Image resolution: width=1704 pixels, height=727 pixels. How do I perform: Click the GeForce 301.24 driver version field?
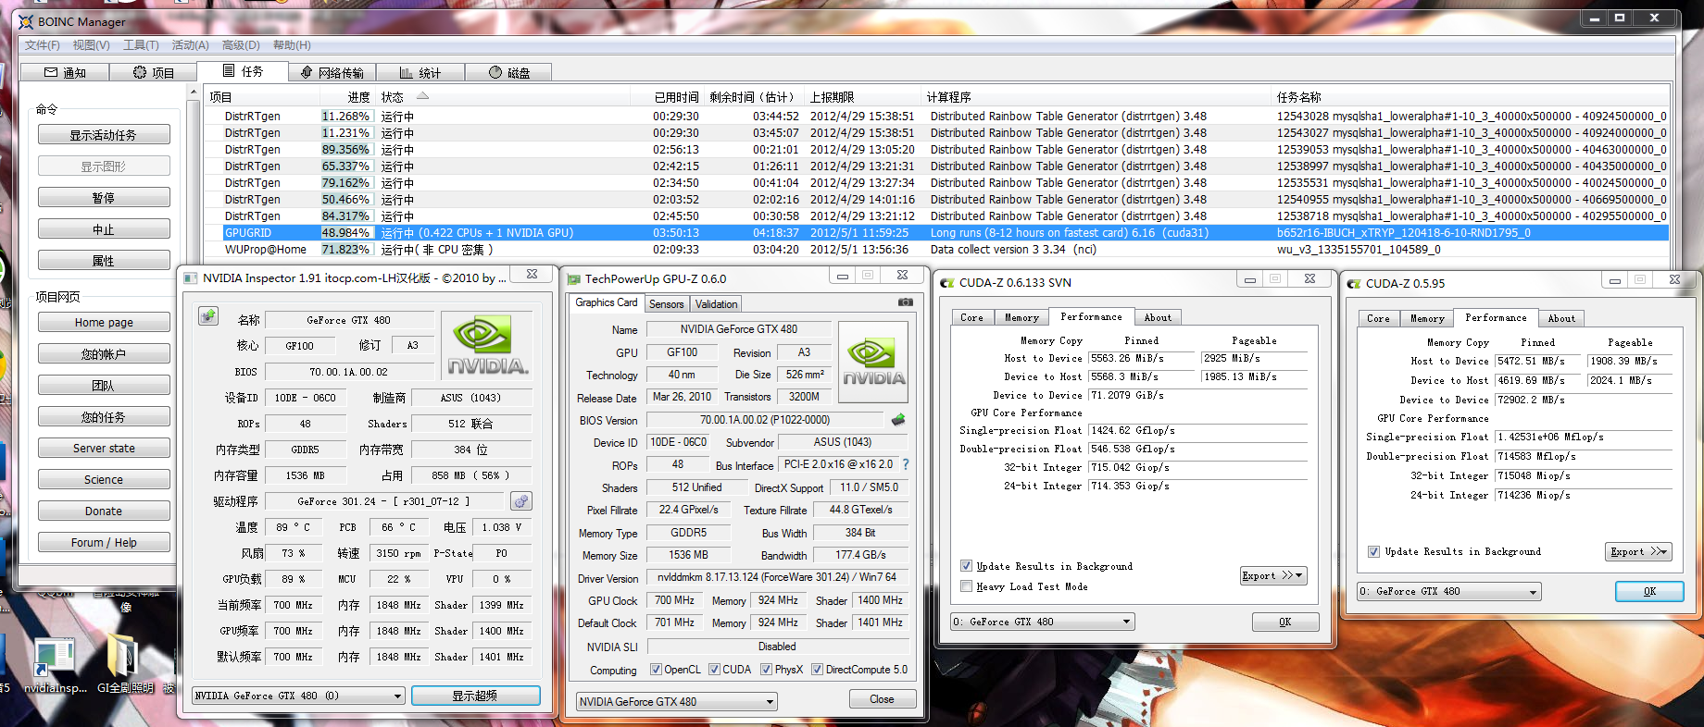click(x=385, y=501)
